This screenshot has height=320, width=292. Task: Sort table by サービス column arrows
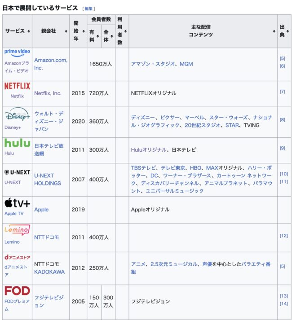(x=29, y=31)
